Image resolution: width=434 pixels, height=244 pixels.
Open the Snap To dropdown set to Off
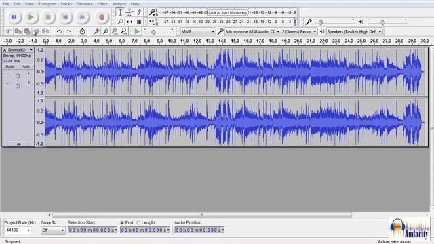coord(53,230)
